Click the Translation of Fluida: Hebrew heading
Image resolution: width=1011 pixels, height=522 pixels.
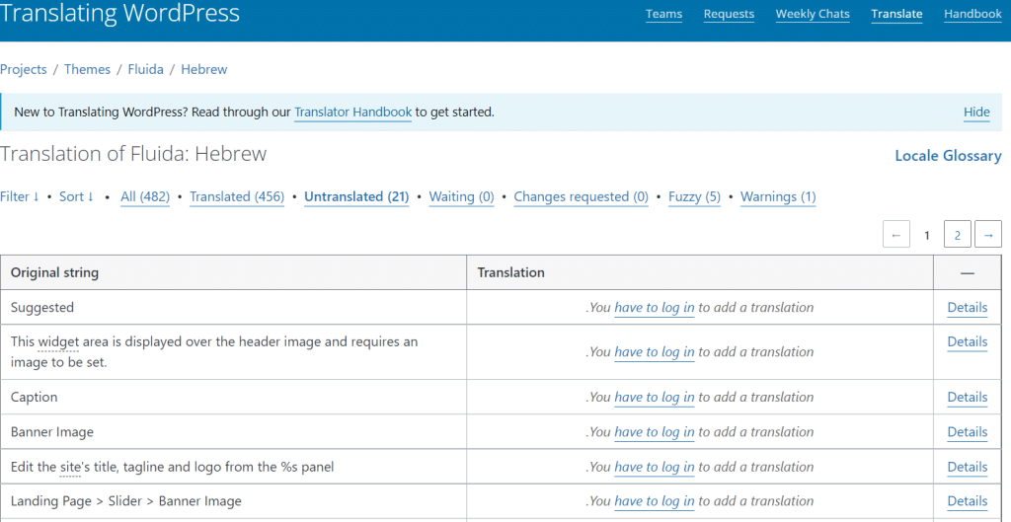133,154
